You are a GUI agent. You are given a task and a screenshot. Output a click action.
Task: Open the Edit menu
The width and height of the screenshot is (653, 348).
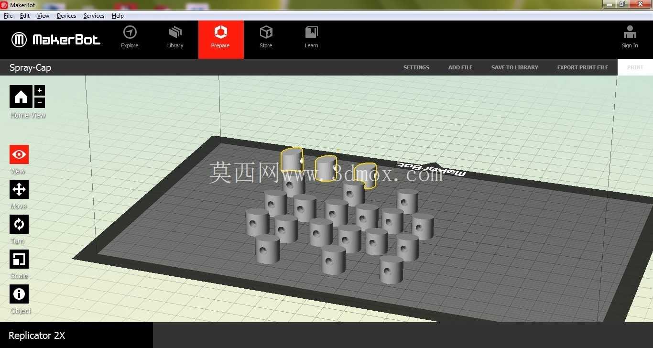(x=25, y=16)
